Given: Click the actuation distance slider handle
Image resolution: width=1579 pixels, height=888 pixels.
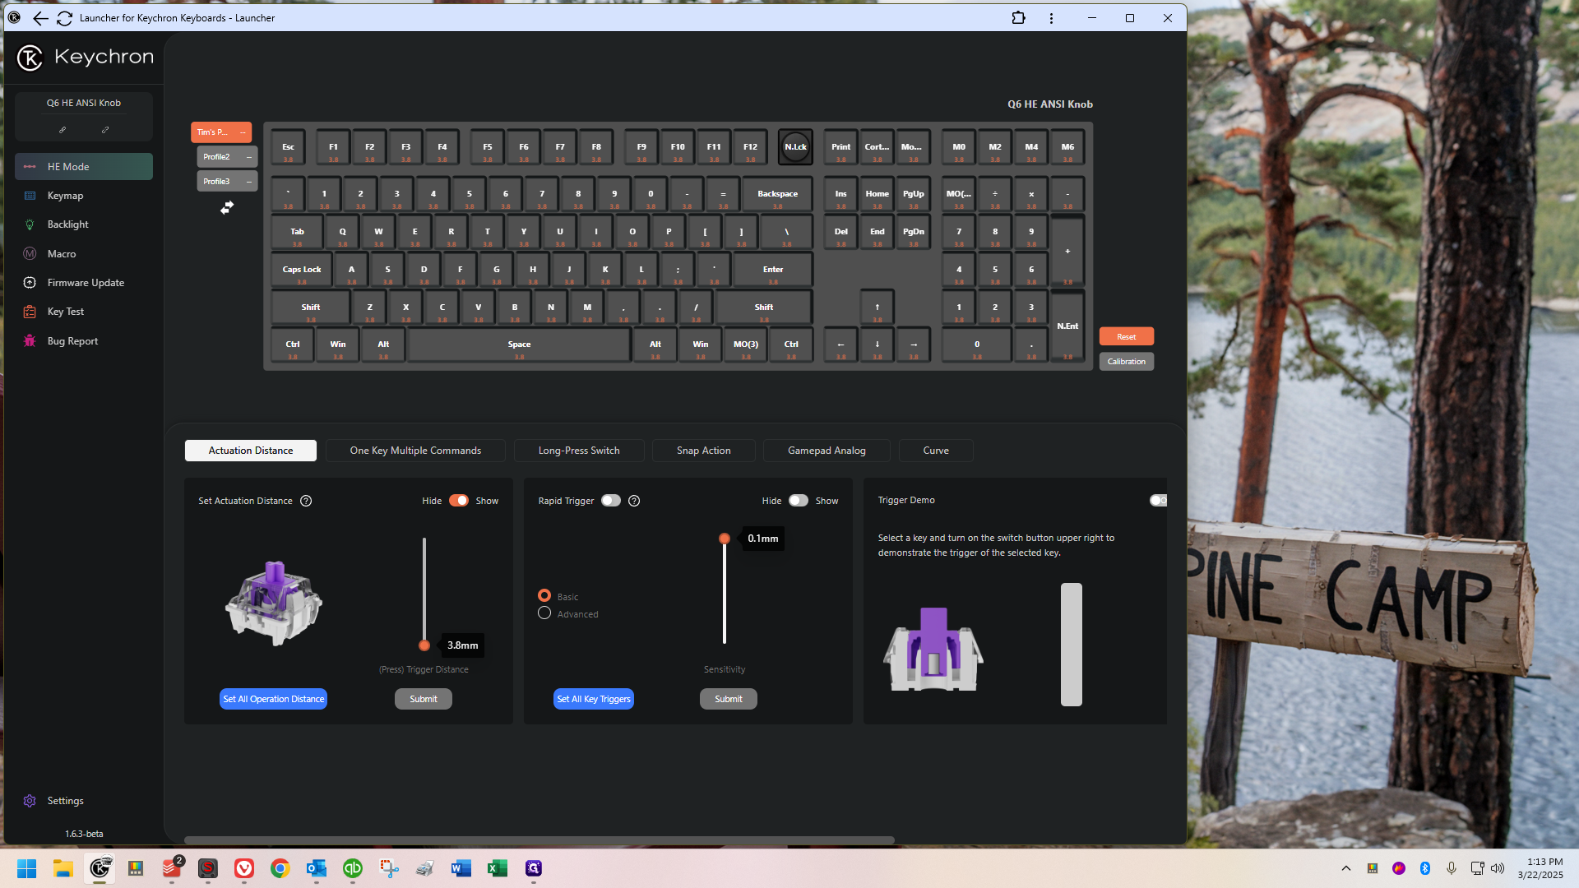Looking at the screenshot, I should [x=424, y=645].
